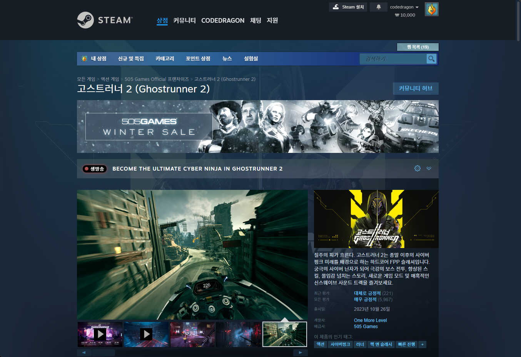Image resolution: width=521 pixels, height=357 pixels.
Task: Select the third screenshot thumbnail
Action: 192,334
